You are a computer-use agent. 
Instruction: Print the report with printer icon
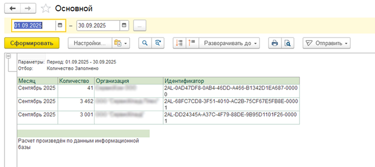click(x=274, y=43)
